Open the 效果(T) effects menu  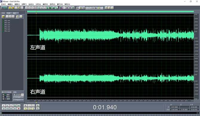tap(24, 4)
